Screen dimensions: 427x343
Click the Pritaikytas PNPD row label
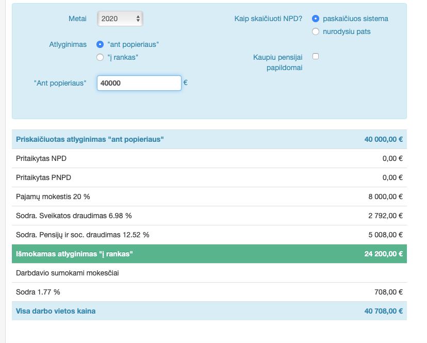[43, 177]
